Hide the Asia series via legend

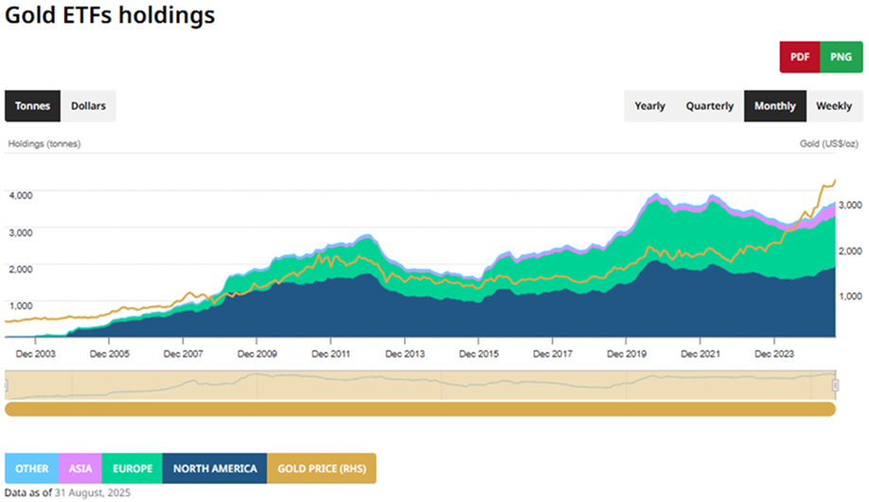[x=79, y=468]
